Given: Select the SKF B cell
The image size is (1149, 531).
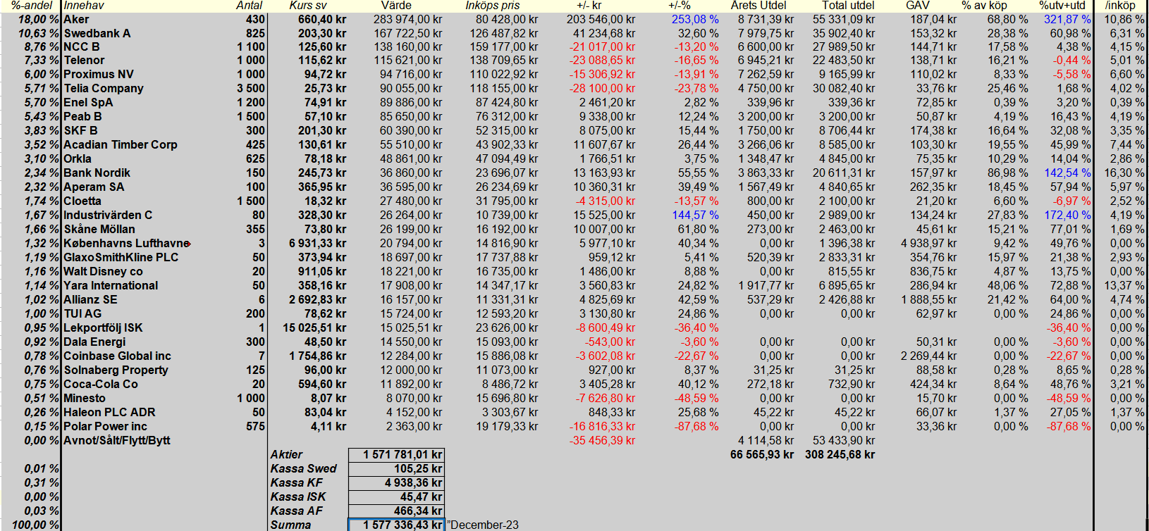Looking at the screenshot, I should 80,131.
